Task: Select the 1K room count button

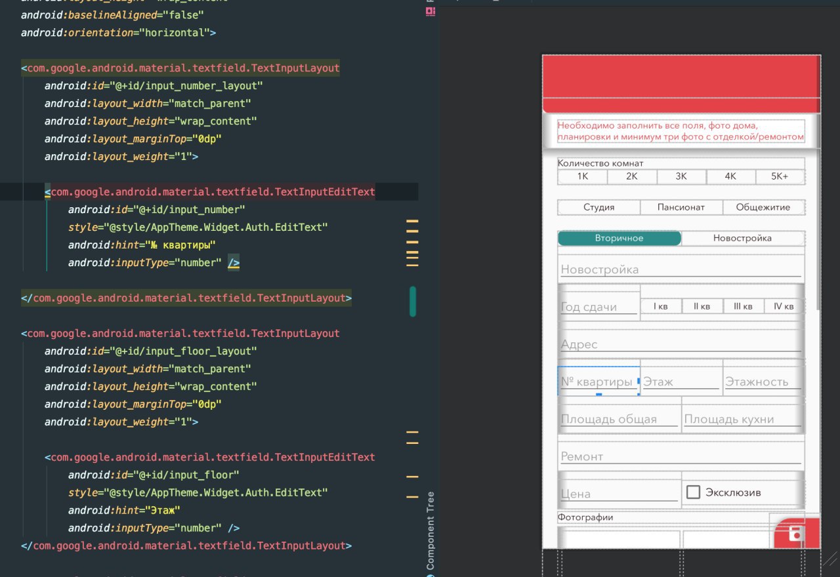Action: [x=583, y=176]
